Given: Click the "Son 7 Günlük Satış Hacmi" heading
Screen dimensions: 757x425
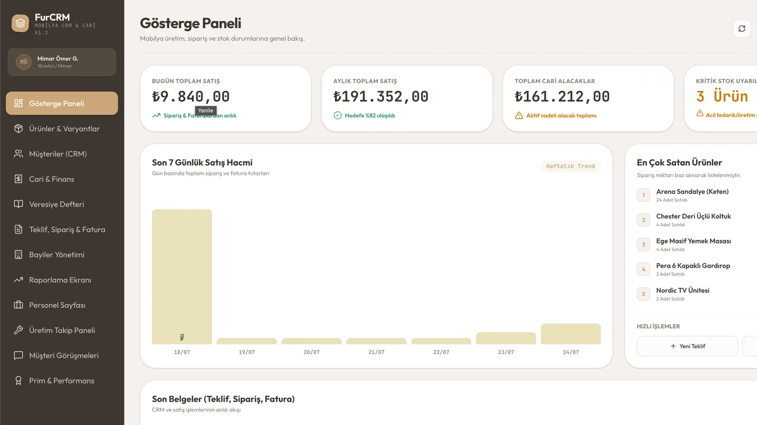Looking at the screenshot, I should point(202,163).
